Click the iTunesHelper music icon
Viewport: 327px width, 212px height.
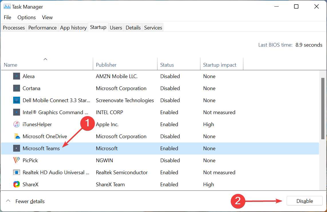[x=17, y=124]
